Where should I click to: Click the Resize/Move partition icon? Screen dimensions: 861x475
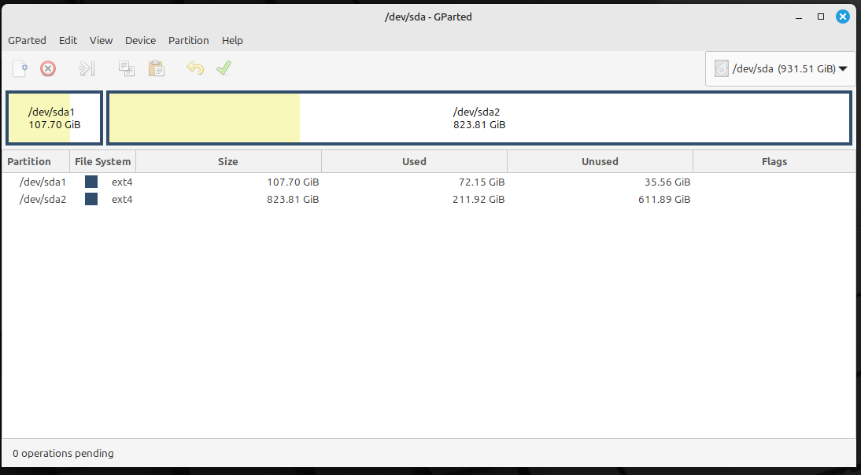pyautogui.click(x=87, y=68)
